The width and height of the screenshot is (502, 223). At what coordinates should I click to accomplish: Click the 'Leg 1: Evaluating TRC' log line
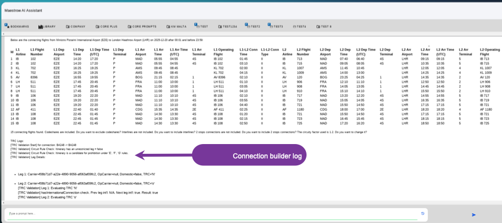pyautogui.click(x=47, y=188)
